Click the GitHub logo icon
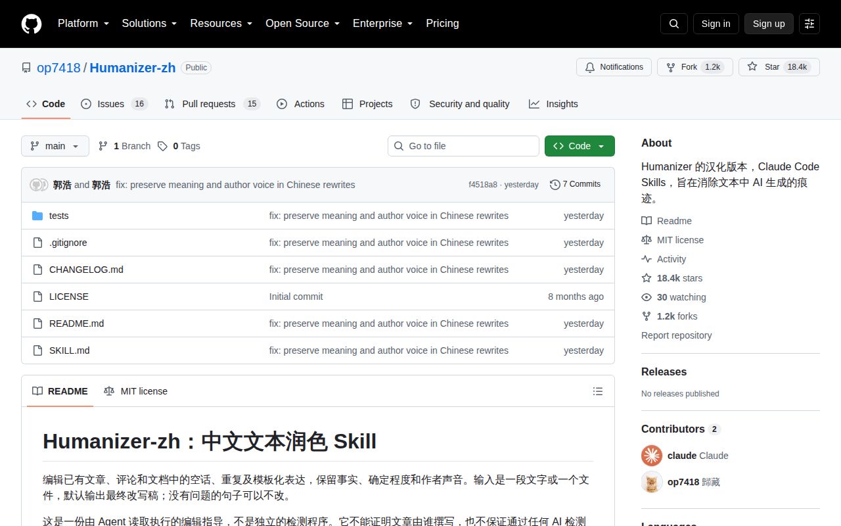The image size is (841, 526). 32,24
